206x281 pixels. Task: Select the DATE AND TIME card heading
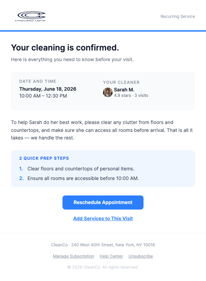click(38, 81)
